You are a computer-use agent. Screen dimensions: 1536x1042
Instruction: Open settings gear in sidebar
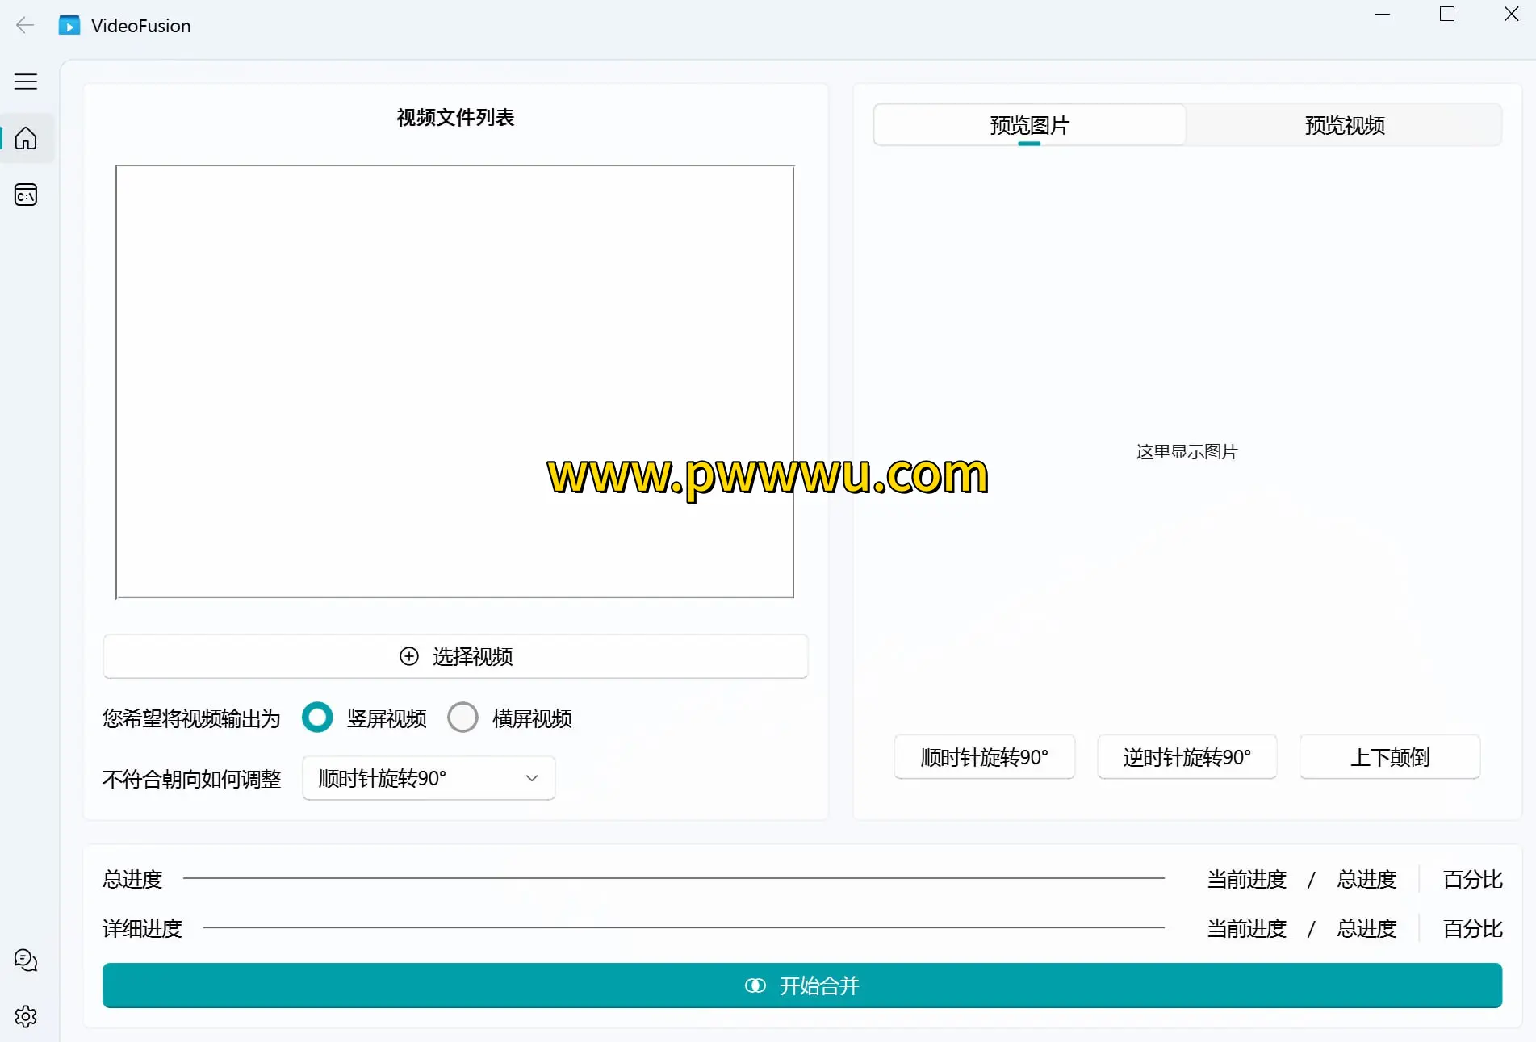pos(26,1016)
